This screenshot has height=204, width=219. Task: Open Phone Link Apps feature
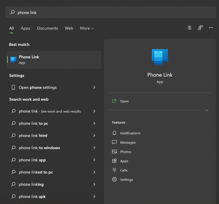pos(124,161)
